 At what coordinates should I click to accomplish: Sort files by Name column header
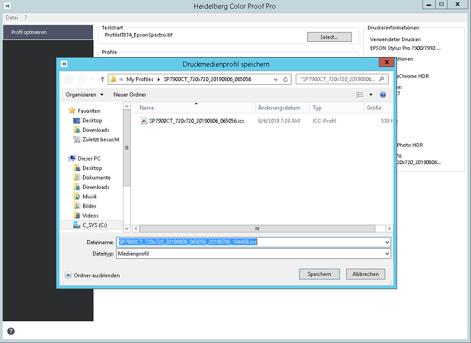click(194, 108)
